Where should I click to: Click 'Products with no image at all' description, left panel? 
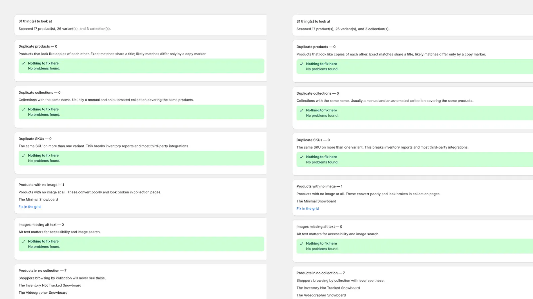(90, 192)
